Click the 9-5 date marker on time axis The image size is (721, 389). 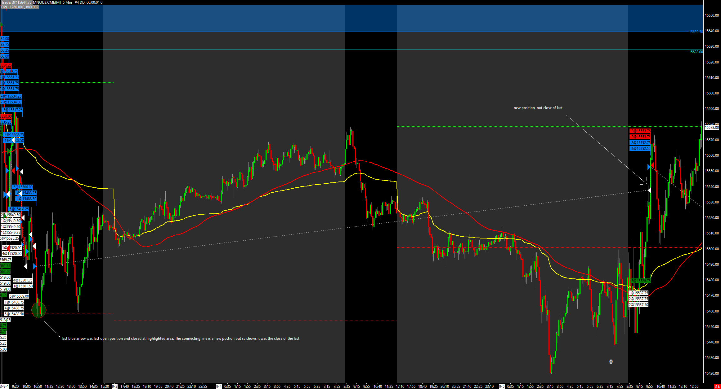pos(502,387)
